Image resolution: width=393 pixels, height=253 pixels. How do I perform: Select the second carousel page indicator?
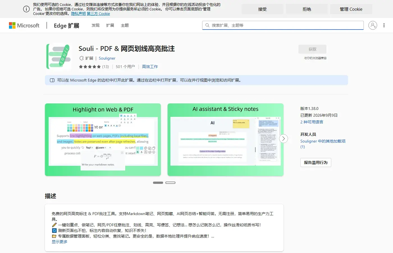tap(170, 183)
